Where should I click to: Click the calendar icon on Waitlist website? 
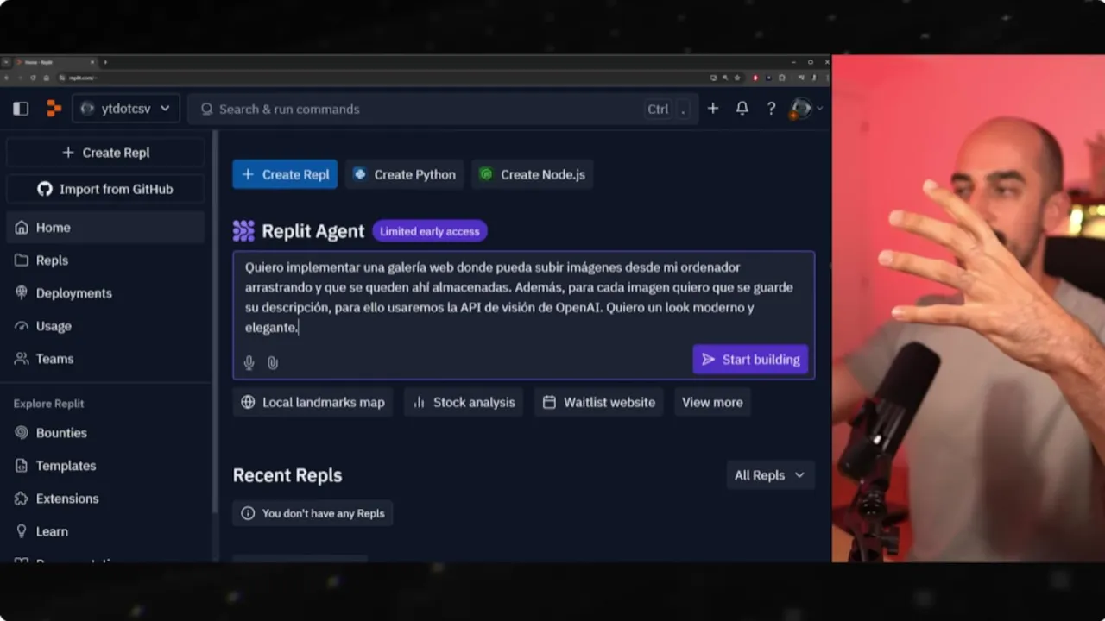[x=549, y=402]
